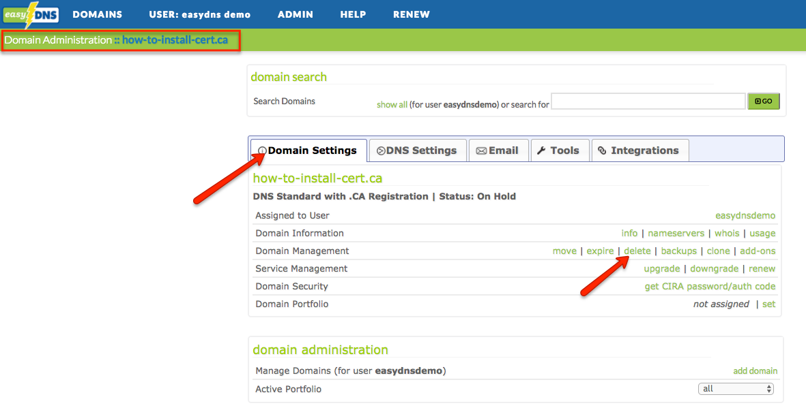Click the renew service link
The width and height of the screenshot is (806, 412).
[x=762, y=268]
